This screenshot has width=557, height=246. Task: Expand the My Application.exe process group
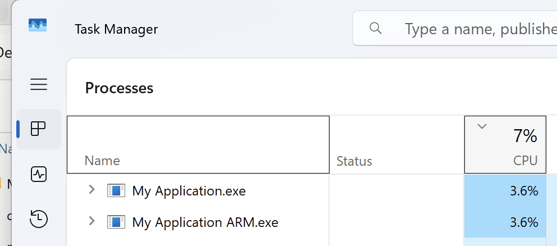pos(92,191)
